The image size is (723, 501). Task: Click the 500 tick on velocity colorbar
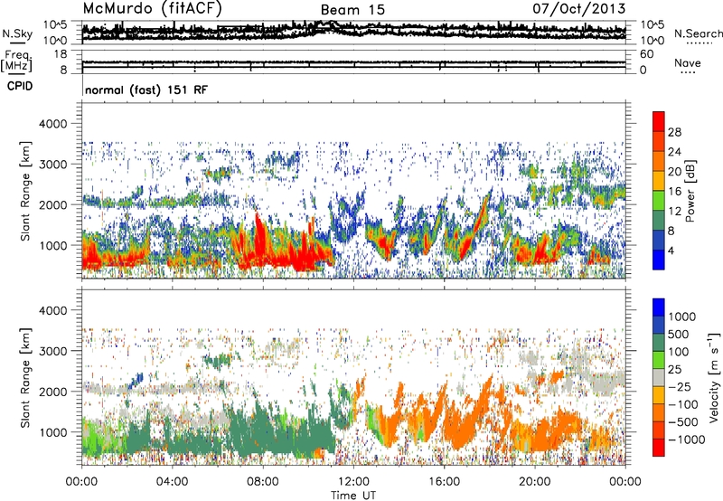(x=679, y=334)
